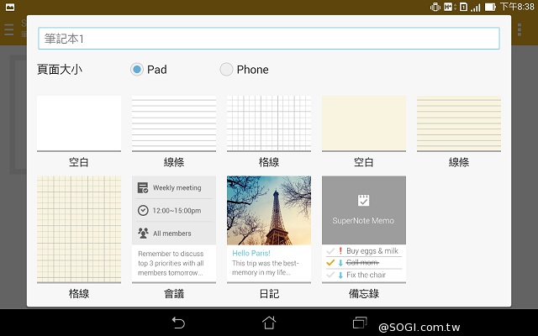Pick the 會議 meeting template

(174, 229)
